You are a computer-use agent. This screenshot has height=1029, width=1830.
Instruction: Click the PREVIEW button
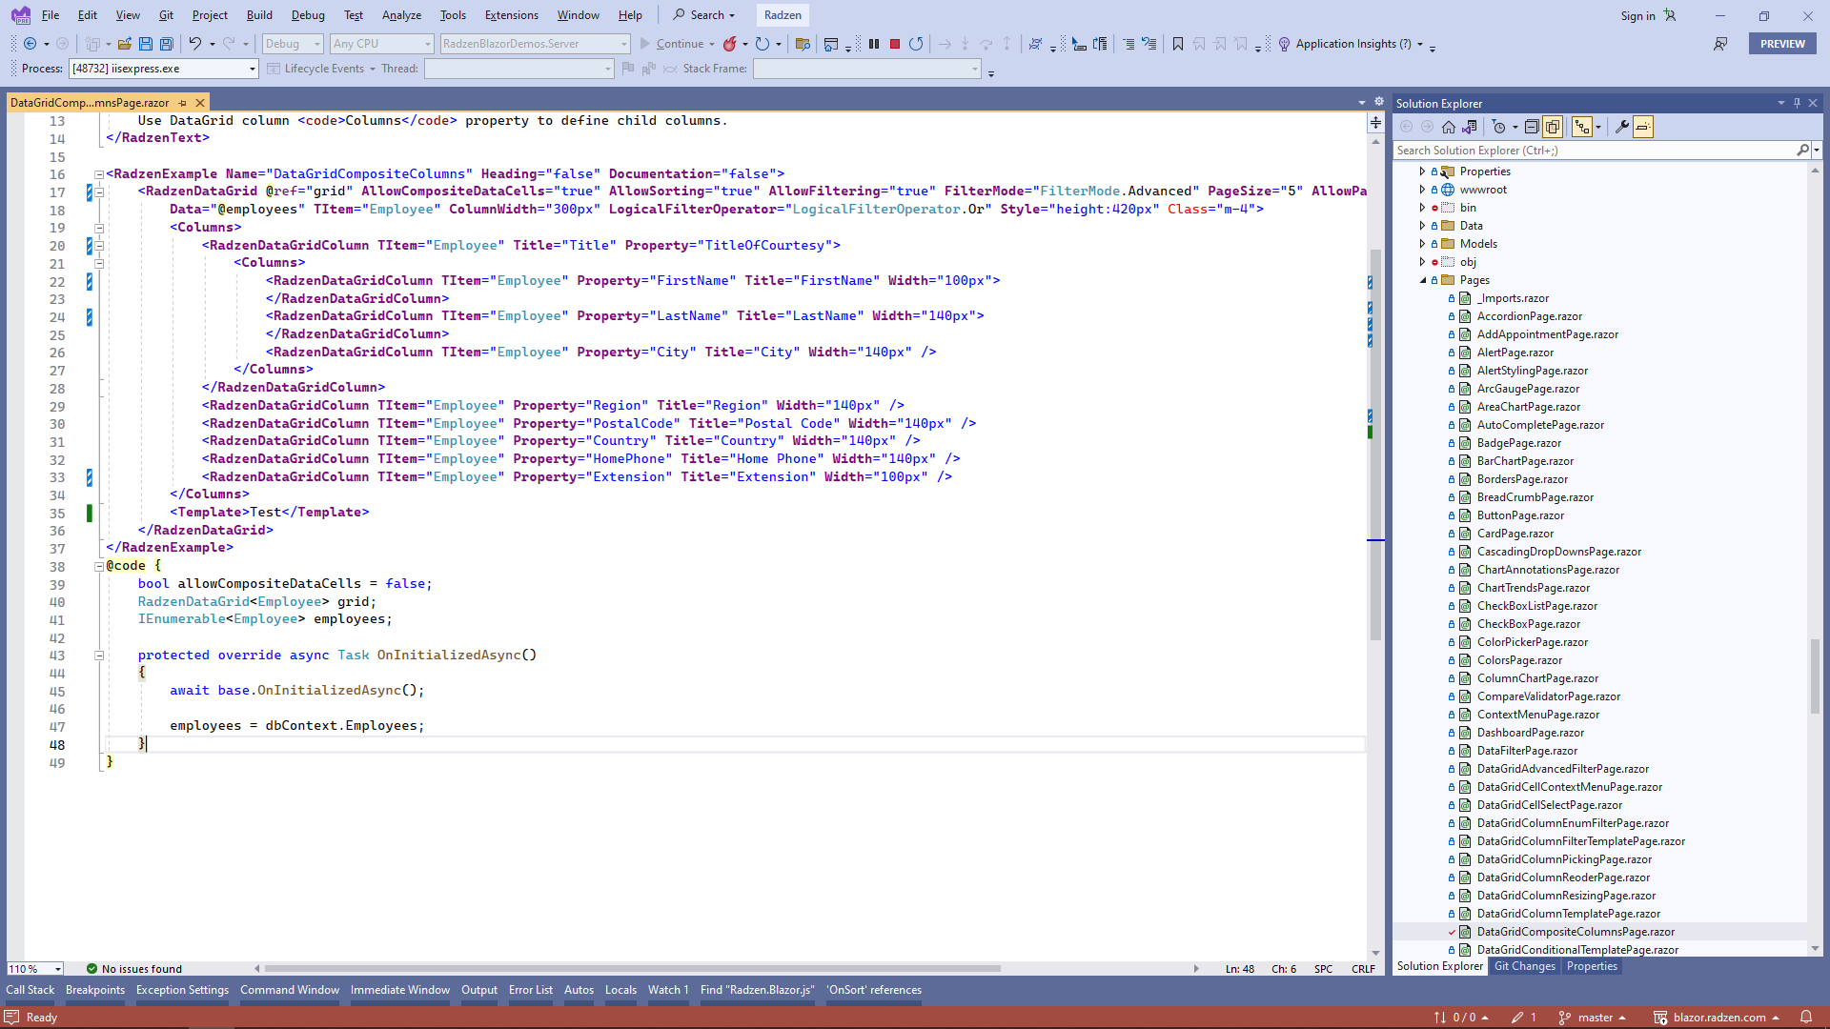tap(1782, 44)
